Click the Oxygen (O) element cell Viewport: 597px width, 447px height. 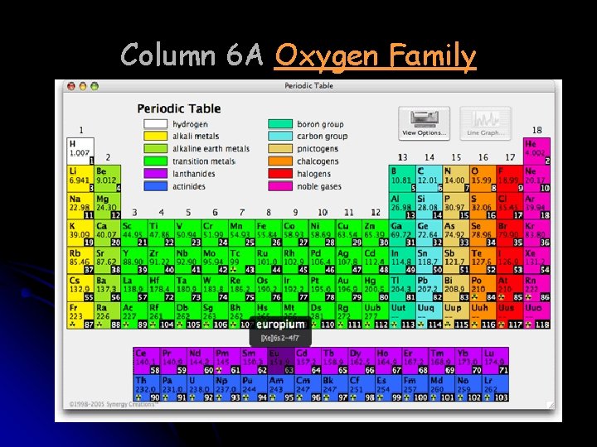(x=483, y=179)
